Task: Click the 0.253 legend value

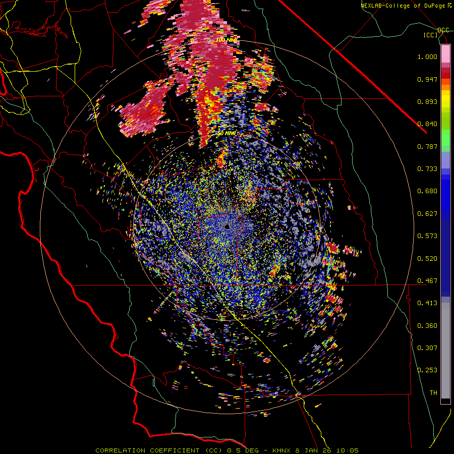Action: click(x=427, y=370)
